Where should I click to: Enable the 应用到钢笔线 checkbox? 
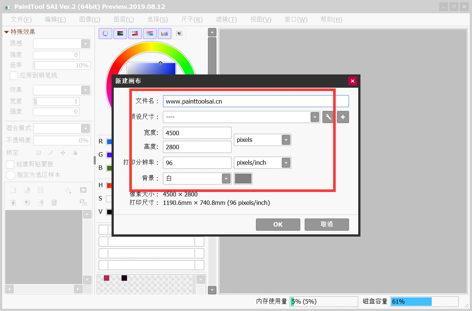(14, 76)
